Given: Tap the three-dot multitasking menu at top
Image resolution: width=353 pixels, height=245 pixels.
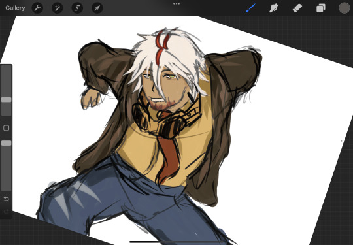Looking at the screenshot, I should (176, 4).
